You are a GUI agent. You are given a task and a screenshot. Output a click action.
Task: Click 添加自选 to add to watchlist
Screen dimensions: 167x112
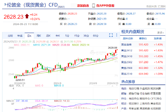coord(83,6)
